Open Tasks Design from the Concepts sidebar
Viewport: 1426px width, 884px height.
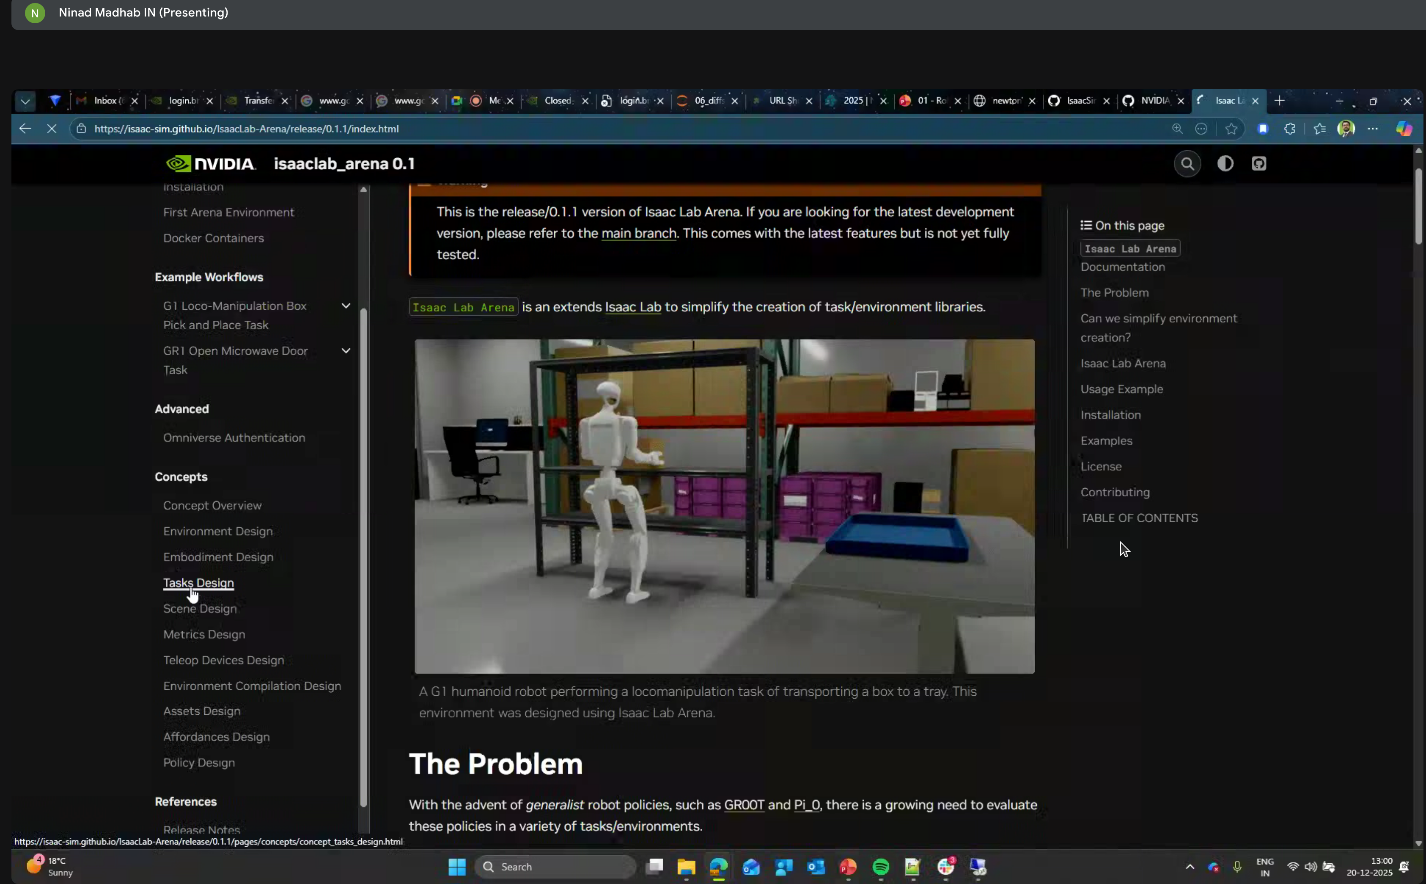(198, 583)
